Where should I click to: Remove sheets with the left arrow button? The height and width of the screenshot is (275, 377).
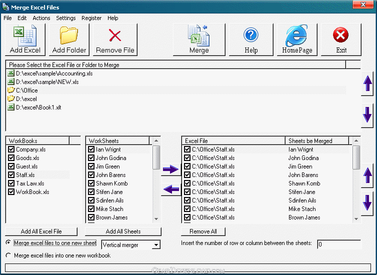coord(171,189)
